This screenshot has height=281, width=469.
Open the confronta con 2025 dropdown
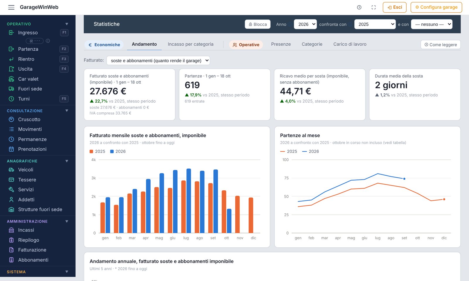375,24
